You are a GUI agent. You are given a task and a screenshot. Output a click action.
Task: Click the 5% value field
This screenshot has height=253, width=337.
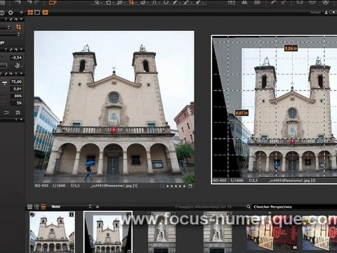(16, 103)
